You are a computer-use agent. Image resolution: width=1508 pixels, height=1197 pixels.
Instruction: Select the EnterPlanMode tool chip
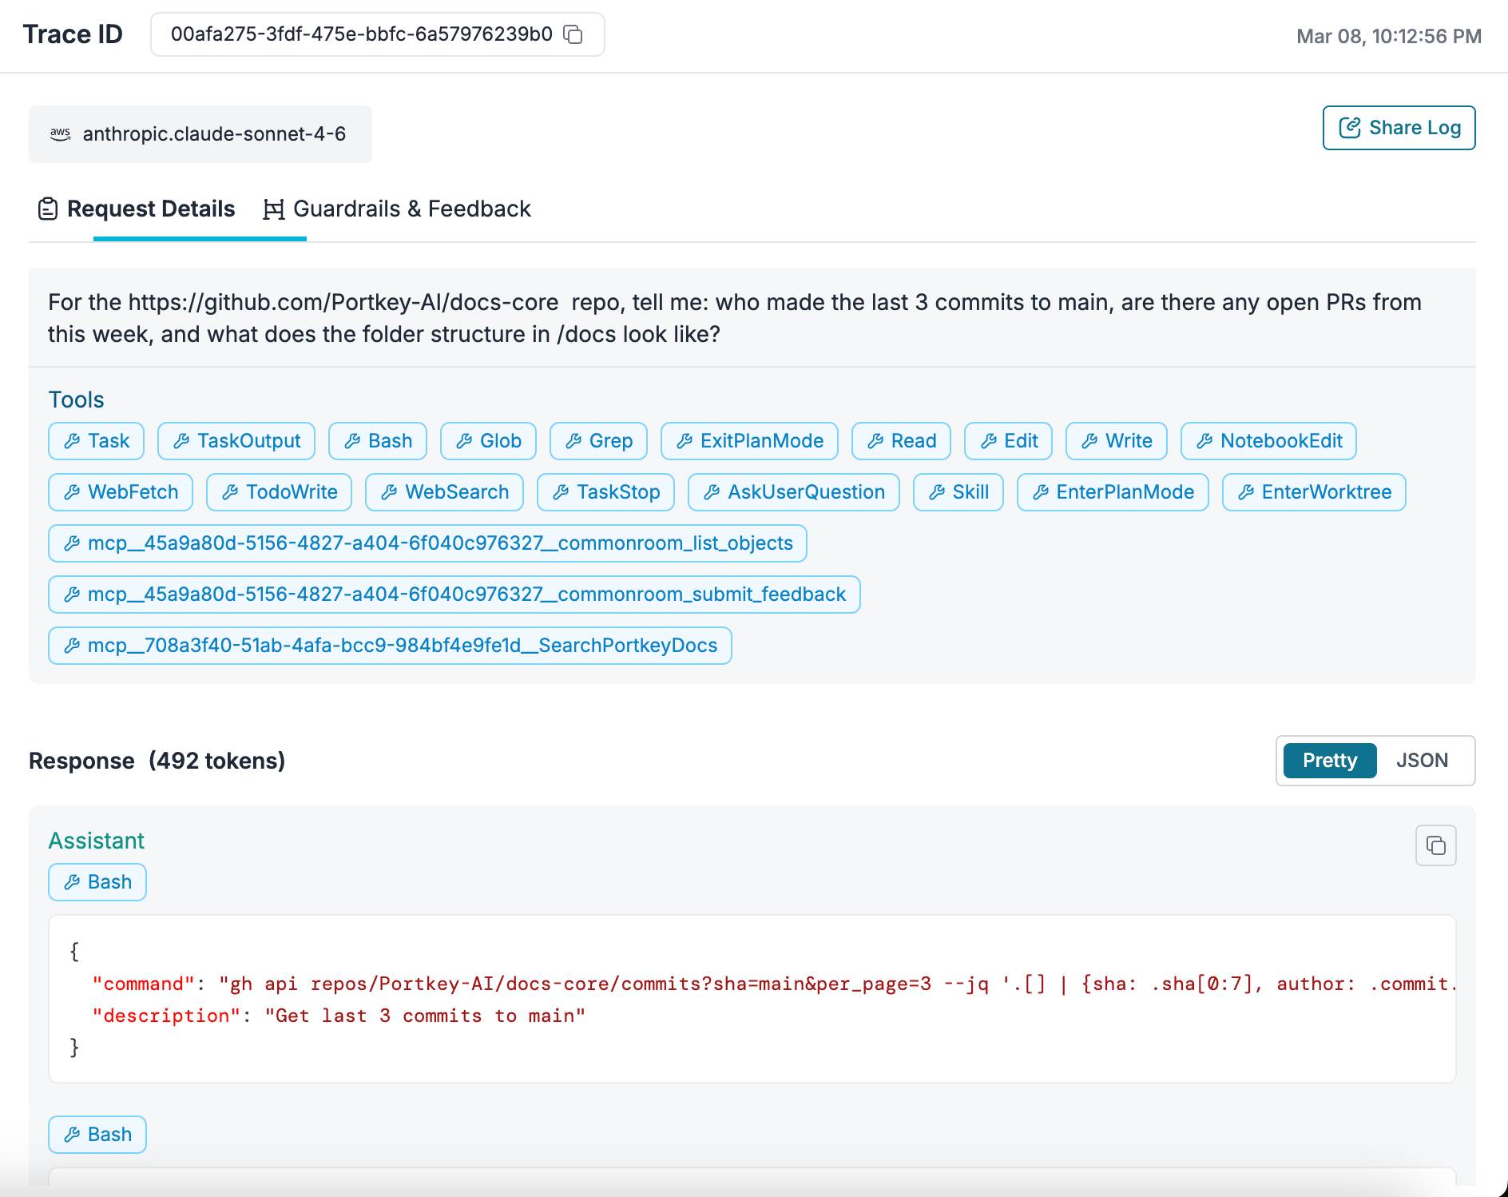(1113, 492)
